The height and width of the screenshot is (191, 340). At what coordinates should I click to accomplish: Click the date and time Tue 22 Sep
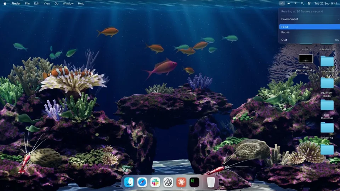326,4
